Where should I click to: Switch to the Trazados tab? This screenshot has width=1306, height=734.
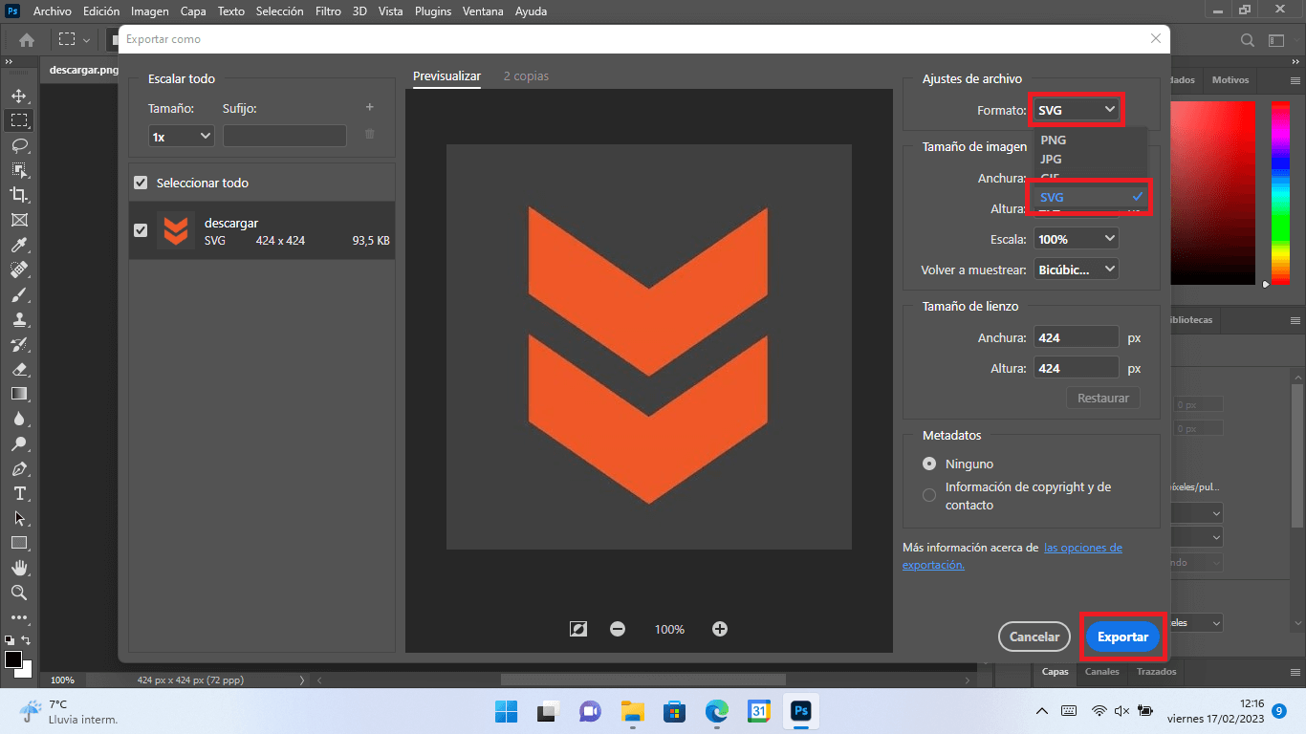coord(1157,672)
